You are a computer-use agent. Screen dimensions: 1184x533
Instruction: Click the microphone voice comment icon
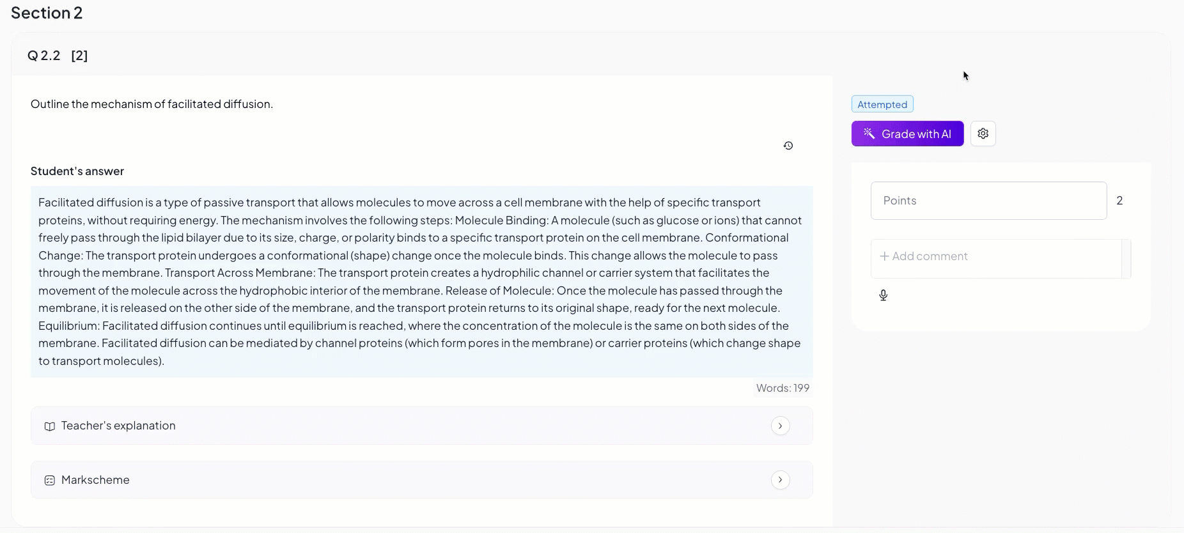tap(884, 295)
